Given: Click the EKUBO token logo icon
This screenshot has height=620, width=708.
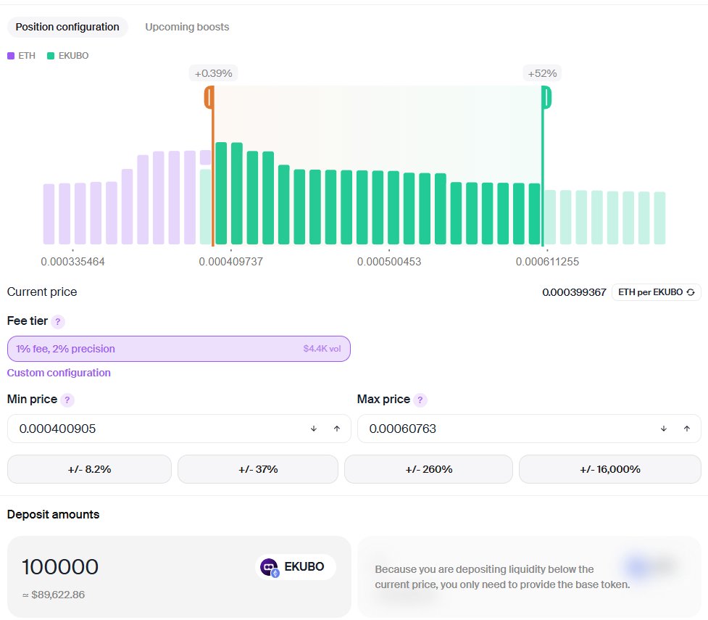Looking at the screenshot, I should click(x=270, y=567).
